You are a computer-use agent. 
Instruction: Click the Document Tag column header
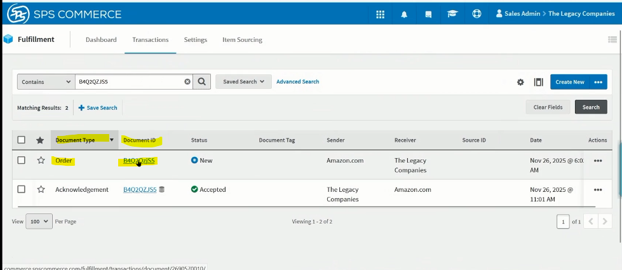click(x=277, y=140)
